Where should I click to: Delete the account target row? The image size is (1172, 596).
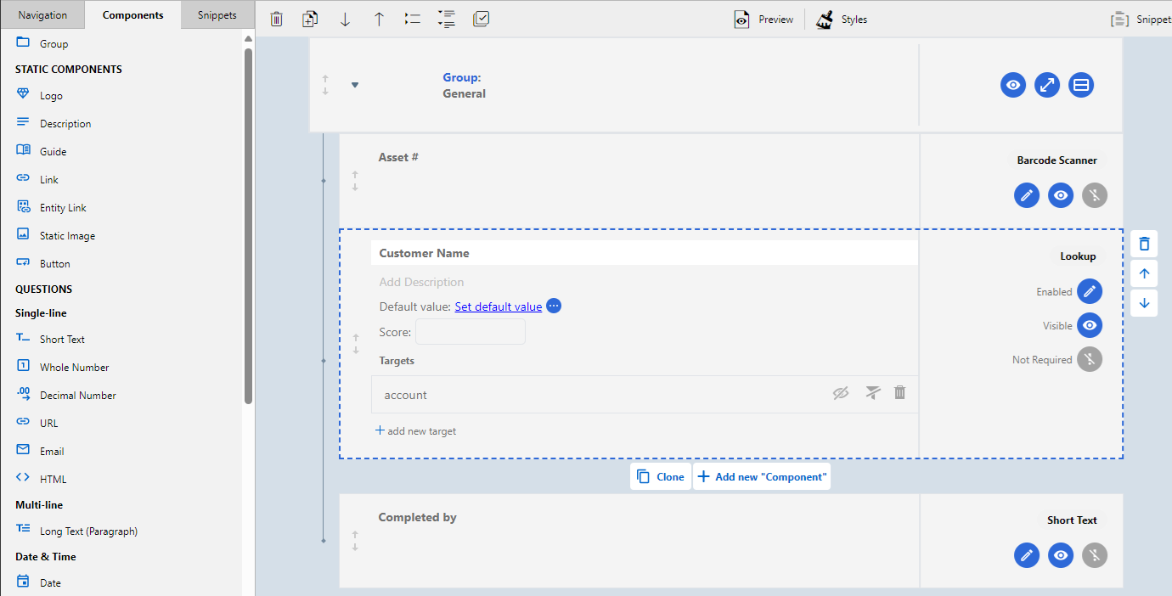click(899, 393)
